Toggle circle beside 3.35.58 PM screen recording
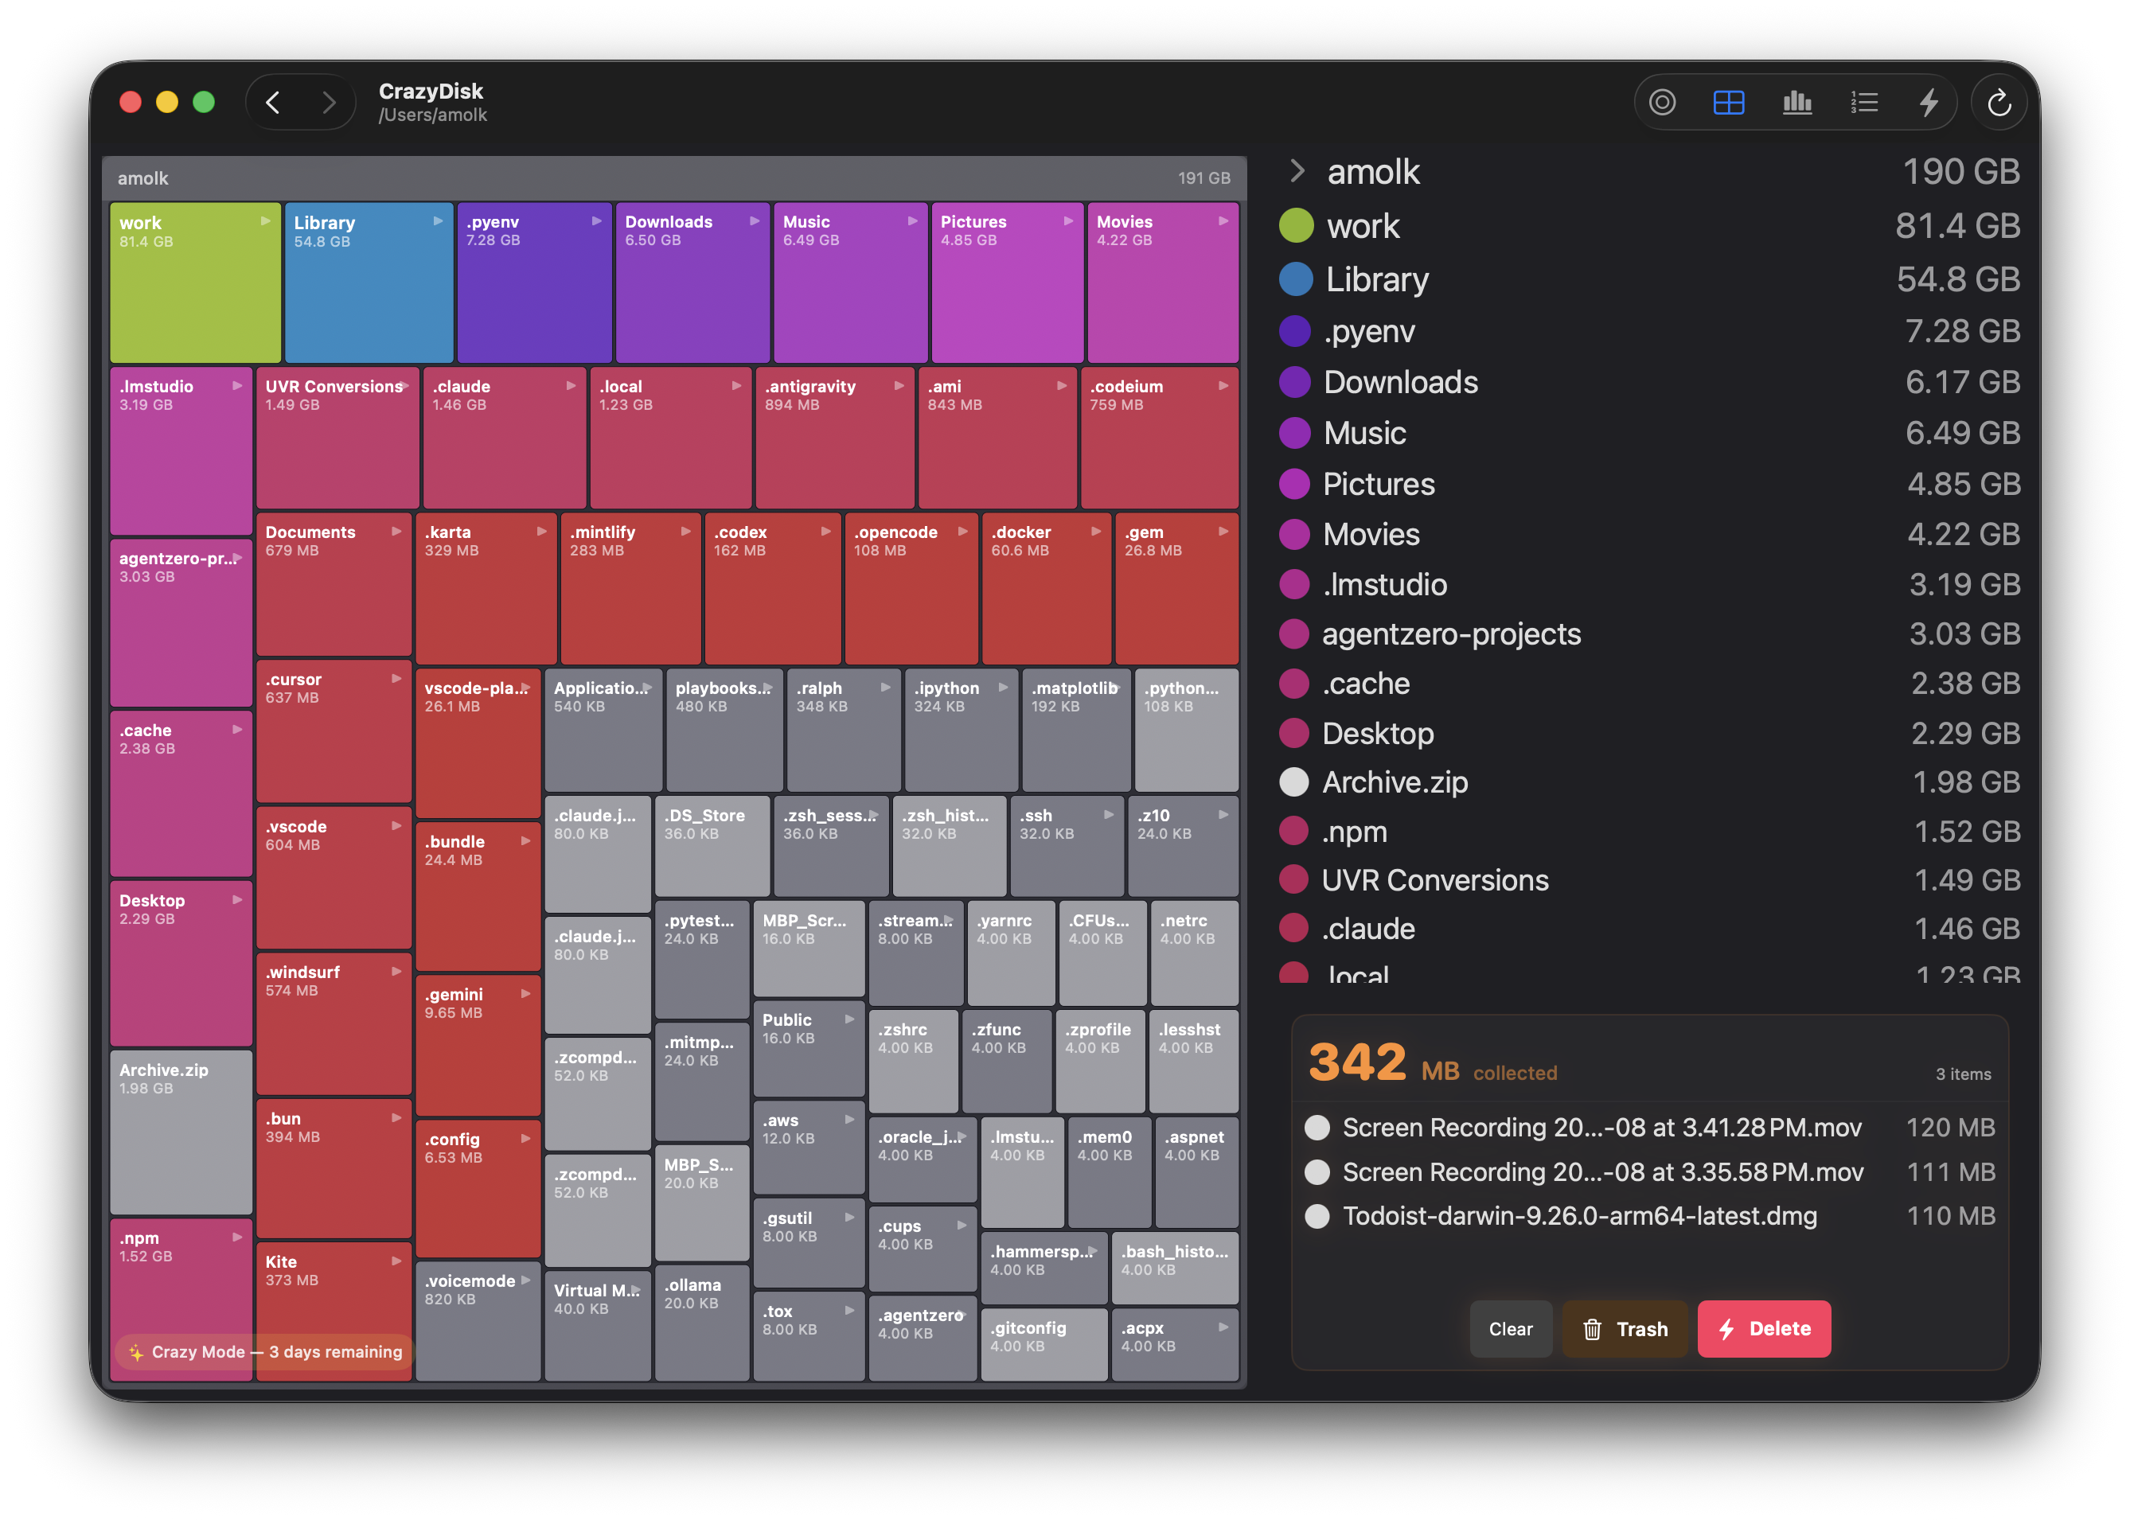2130x1520 pixels. click(1317, 1171)
